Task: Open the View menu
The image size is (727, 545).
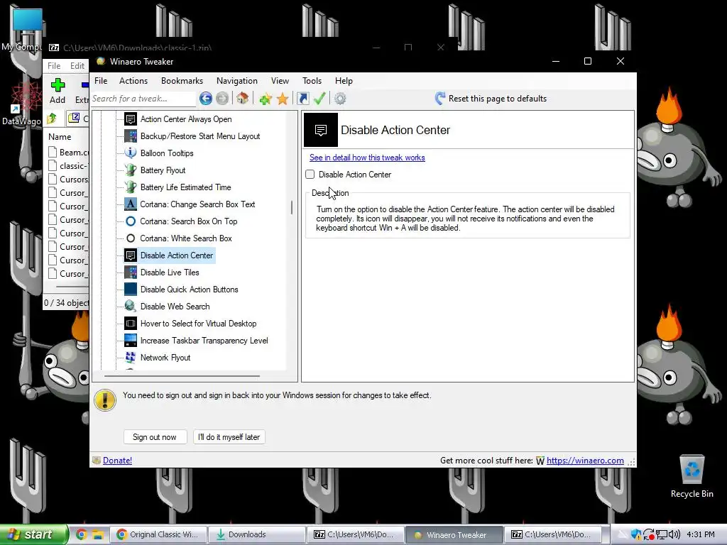Action: point(280,81)
